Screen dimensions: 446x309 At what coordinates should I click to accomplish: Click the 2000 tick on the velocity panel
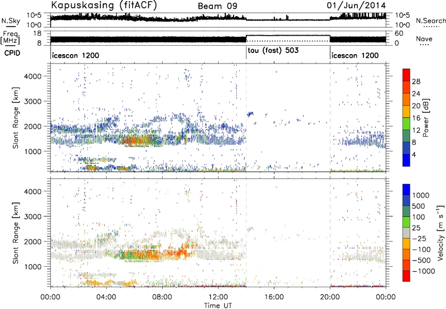[x=33, y=242]
